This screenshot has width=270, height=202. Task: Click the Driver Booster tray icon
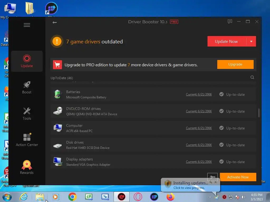(x=224, y=197)
